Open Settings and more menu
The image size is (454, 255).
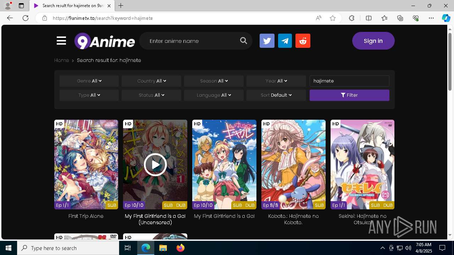click(431, 18)
